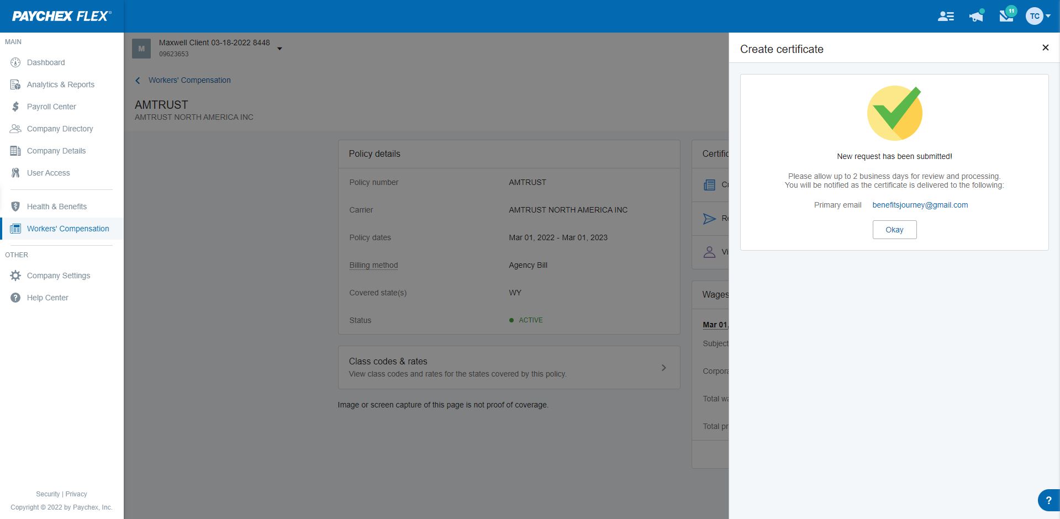Open the floating help question button

[x=1048, y=500]
